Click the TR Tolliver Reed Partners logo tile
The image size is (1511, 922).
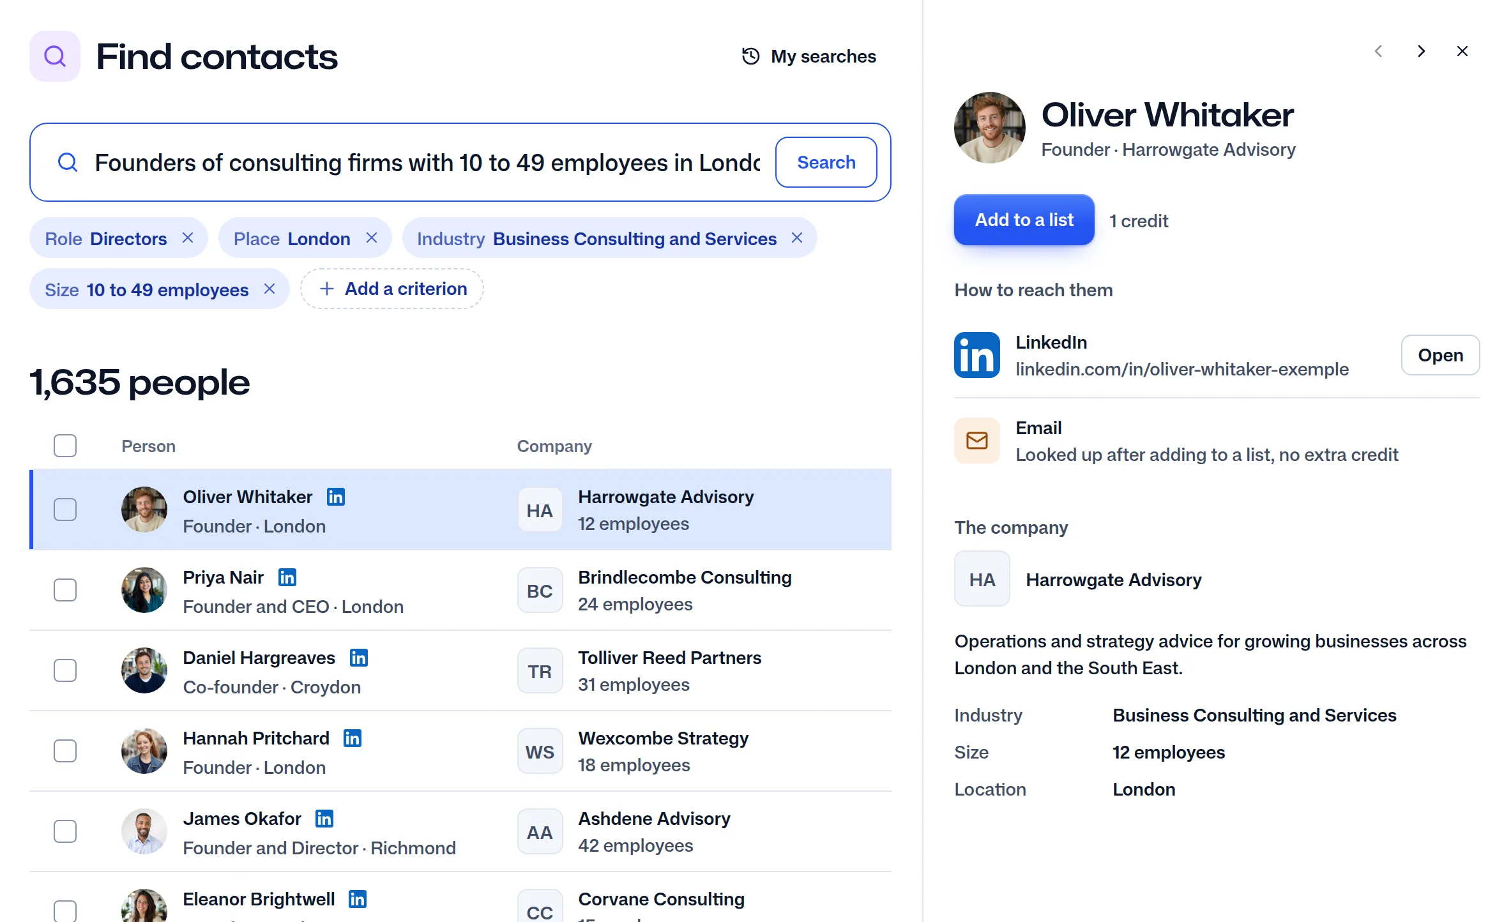[540, 671]
